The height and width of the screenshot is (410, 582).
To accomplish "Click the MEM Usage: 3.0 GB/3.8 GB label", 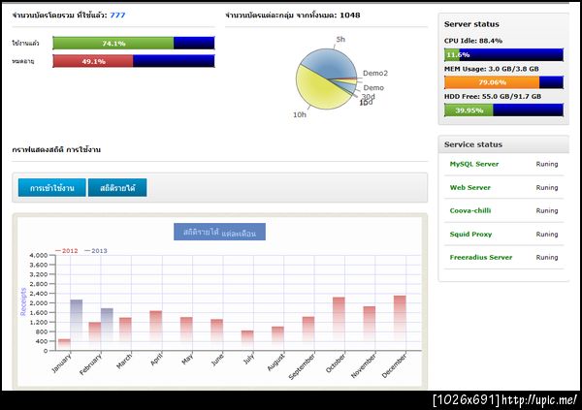I will click(x=492, y=69).
